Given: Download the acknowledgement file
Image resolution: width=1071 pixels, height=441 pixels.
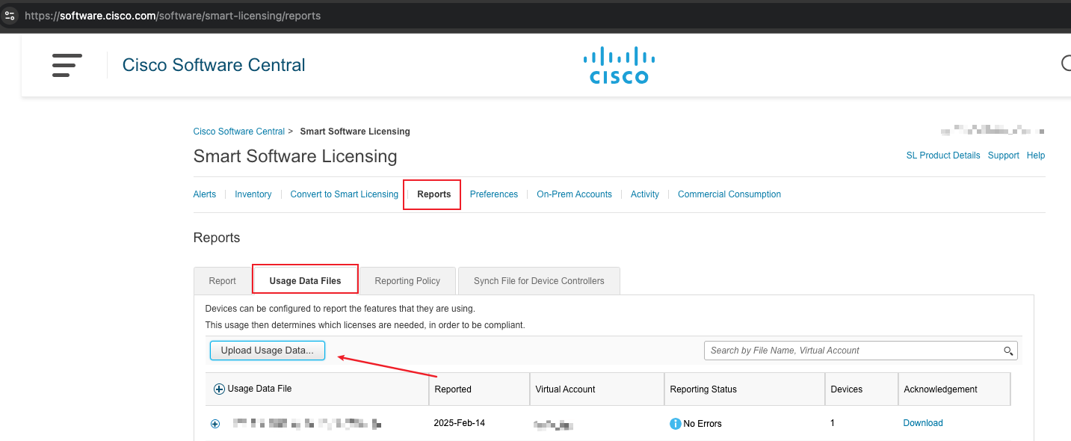Looking at the screenshot, I should (x=922, y=423).
